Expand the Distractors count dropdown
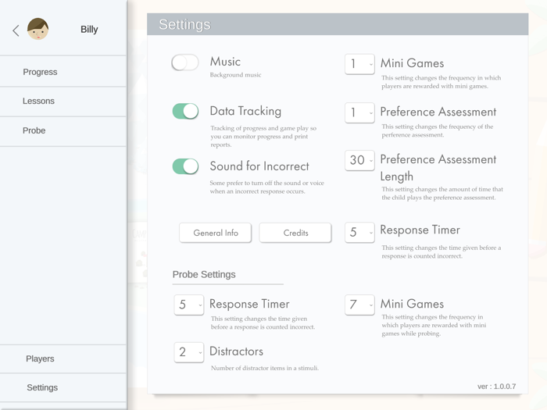The height and width of the screenshot is (410, 547). 188,352
